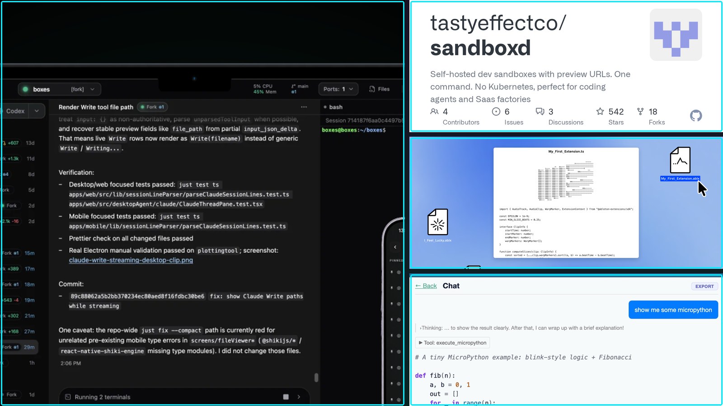Select the I_Feel_Lucky.ablx file icon
The height and width of the screenshot is (406, 723).
click(438, 222)
